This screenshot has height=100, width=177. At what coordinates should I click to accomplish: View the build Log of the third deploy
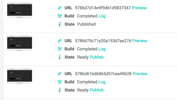(x=102, y=82)
